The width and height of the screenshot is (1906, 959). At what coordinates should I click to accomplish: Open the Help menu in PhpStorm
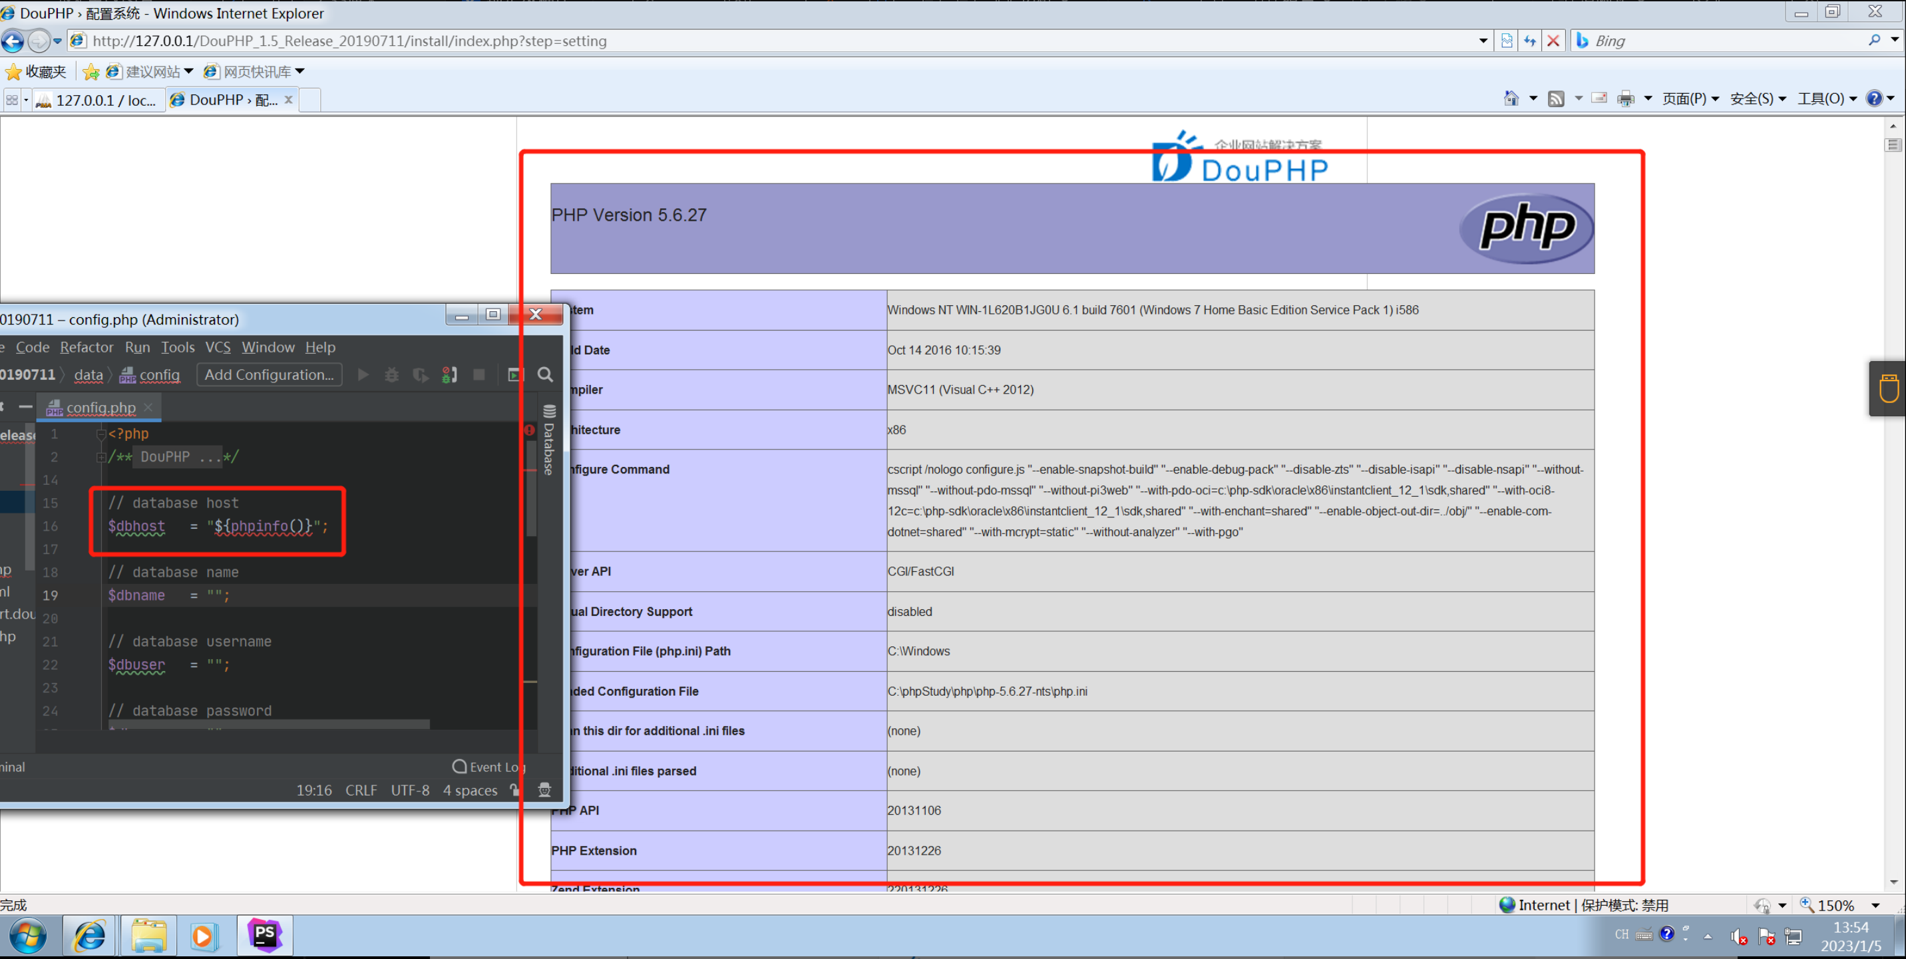point(319,346)
